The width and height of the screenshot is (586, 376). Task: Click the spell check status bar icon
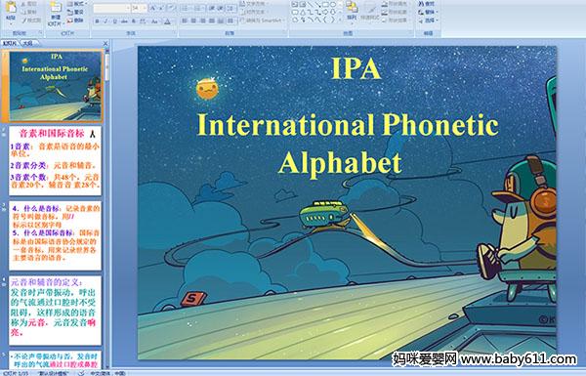pos(81,373)
